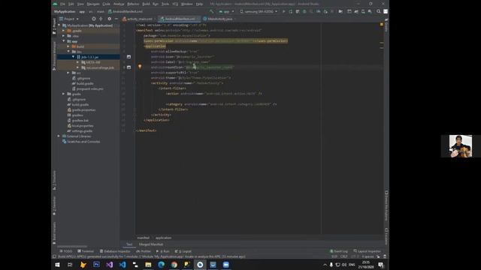Click the select opened file target icon
Viewport: 481px width, 270px height.
[94, 19]
